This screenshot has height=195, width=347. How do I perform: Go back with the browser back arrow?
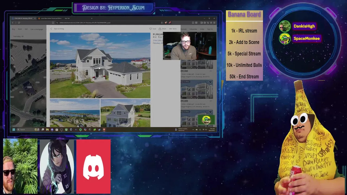13,23
